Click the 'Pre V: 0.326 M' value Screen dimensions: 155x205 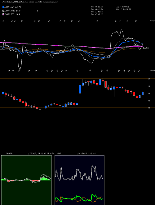(123, 9)
